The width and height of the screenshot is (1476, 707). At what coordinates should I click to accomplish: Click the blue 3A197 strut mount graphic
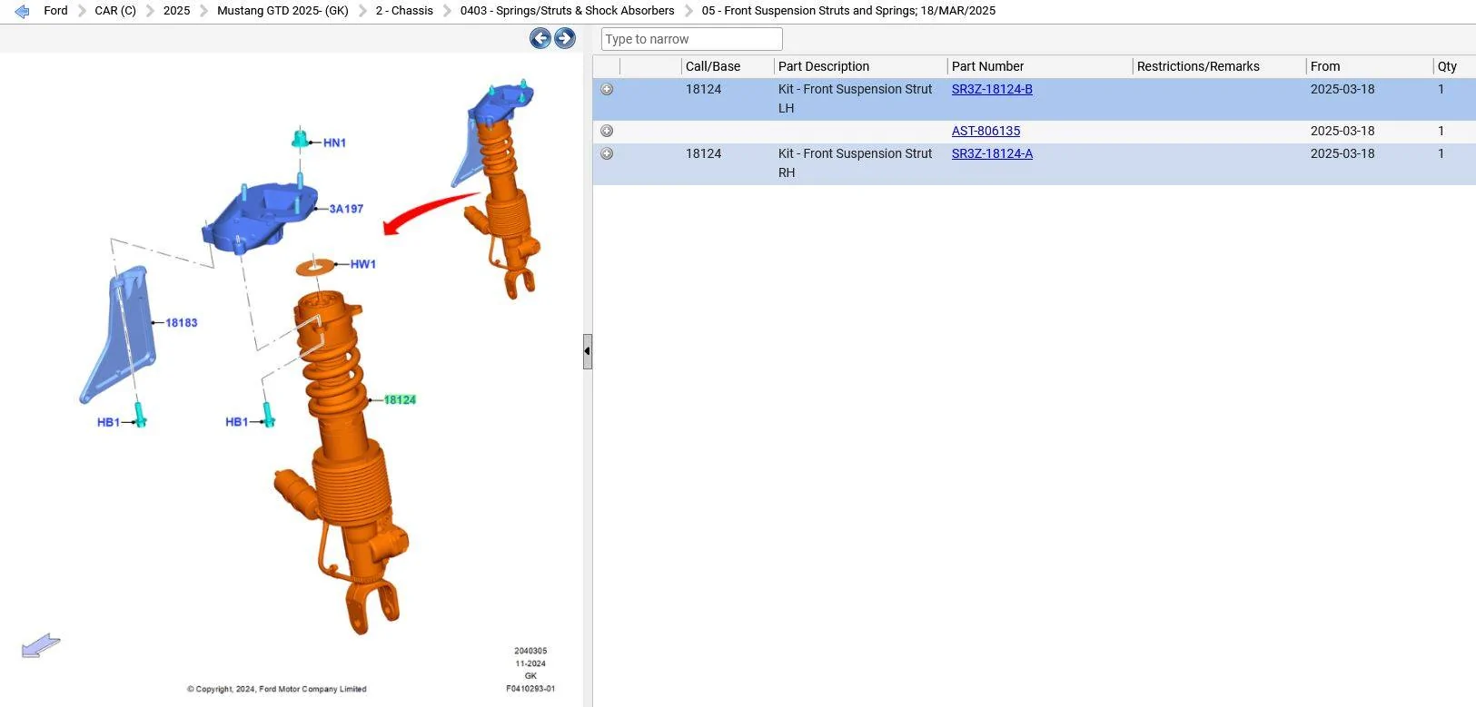click(x=261, y=216)
